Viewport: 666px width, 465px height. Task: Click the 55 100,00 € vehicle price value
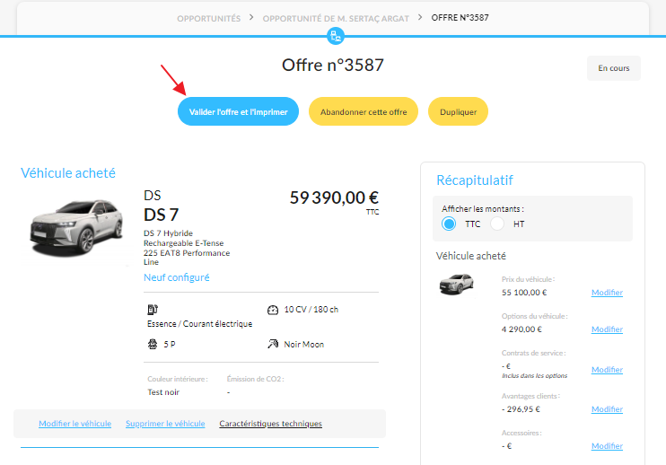point(524,292)
